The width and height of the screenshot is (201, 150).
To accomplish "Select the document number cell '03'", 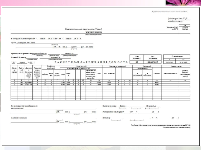I will point(137,62).
